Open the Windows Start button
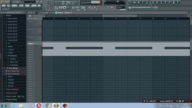Screen dimensions: 192x108 (x=4, y=105)
